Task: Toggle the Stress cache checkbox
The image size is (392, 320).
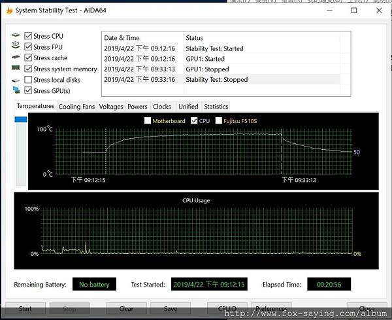Action: [28, 58]
